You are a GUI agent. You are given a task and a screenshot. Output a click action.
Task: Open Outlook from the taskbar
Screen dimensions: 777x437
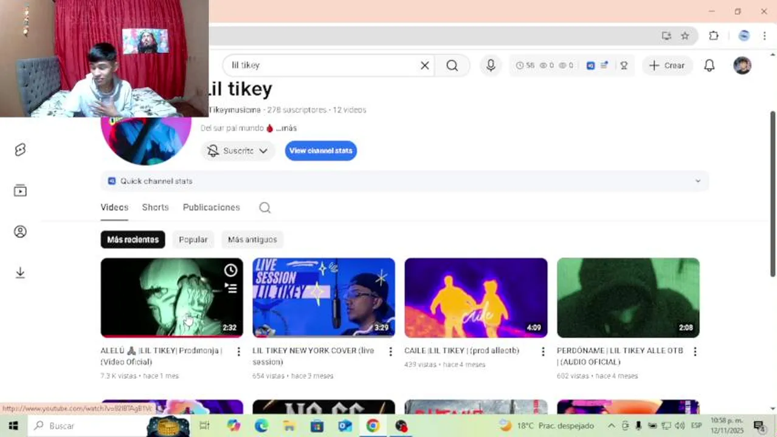coord(345,425)
